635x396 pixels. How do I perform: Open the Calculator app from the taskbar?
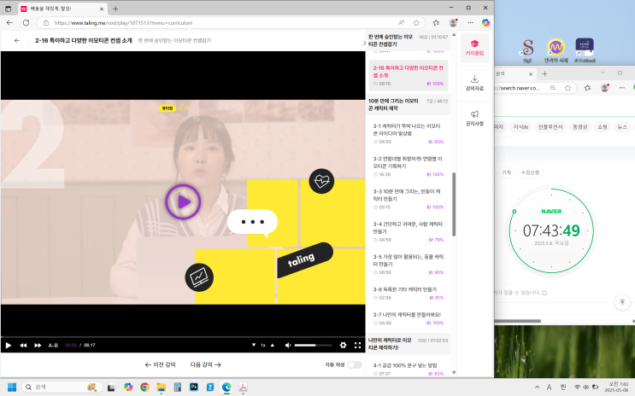click(178, 387)
